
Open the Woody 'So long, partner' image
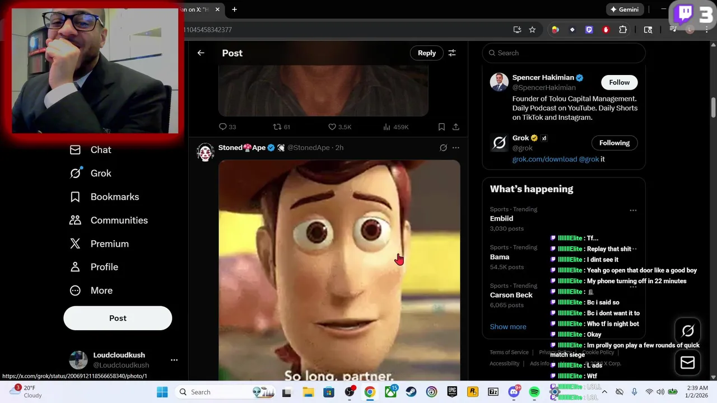click(x=339, y=270)
